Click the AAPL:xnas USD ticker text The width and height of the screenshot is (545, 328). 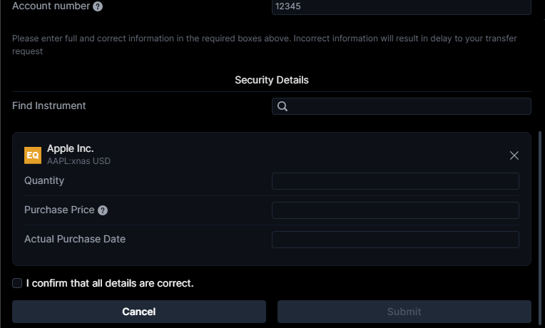[79, 161]
